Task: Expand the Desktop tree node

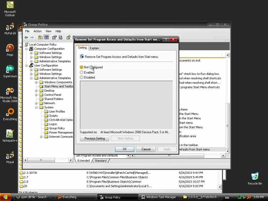Action: (36, 91)
